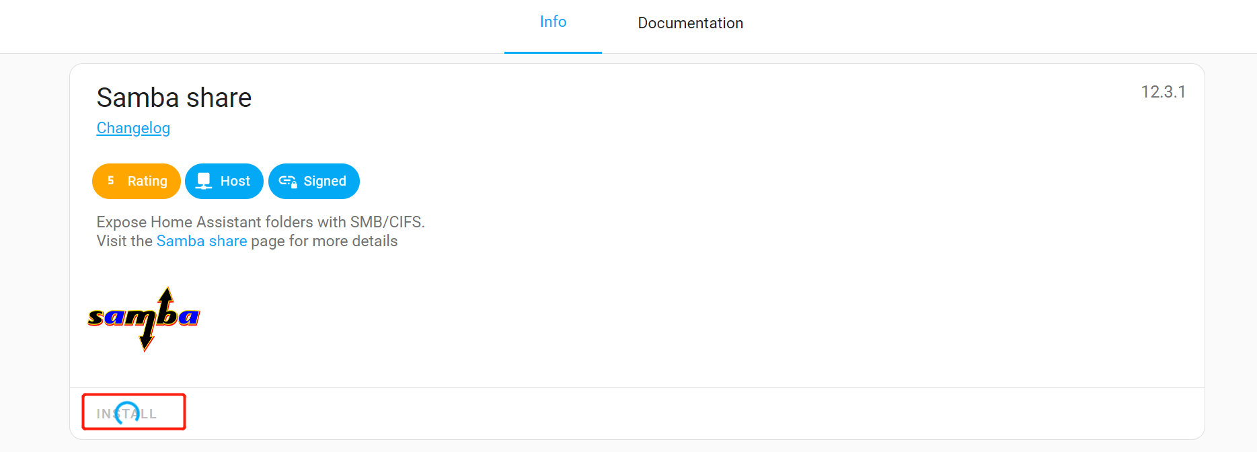The image size is (1257, 452).
Task: Open the Documentation tab
Action: point(690,23)
